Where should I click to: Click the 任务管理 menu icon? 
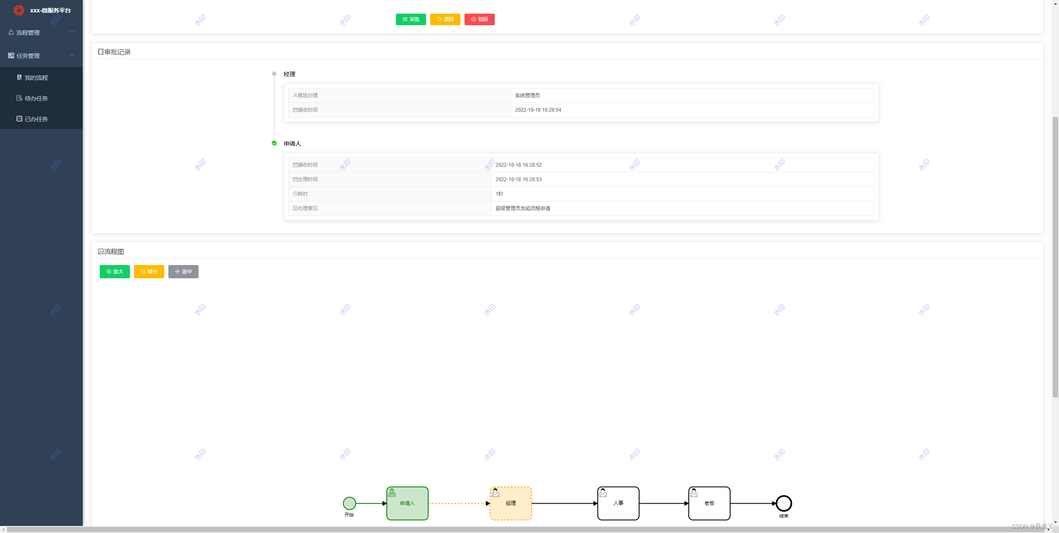11,55
